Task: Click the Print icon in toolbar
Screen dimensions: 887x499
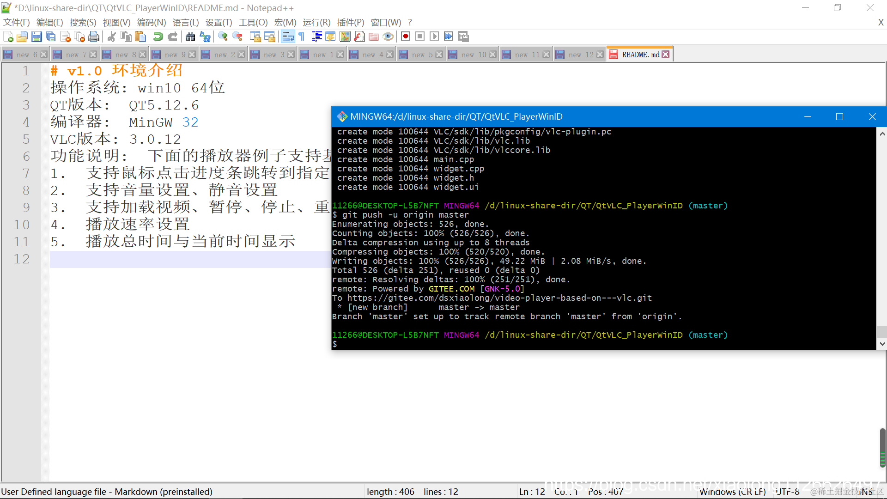Action: pyautogui.click(x=94, y=37)
